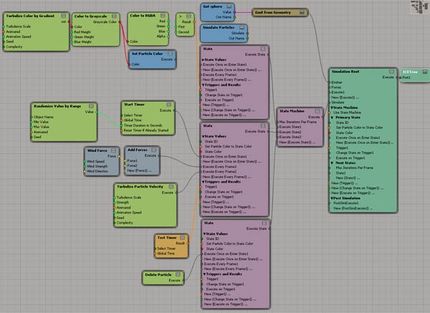Viewport: 430px width, 313px height.
Task: Click the Max Value port on Randomize node
Action: [32, 127]
